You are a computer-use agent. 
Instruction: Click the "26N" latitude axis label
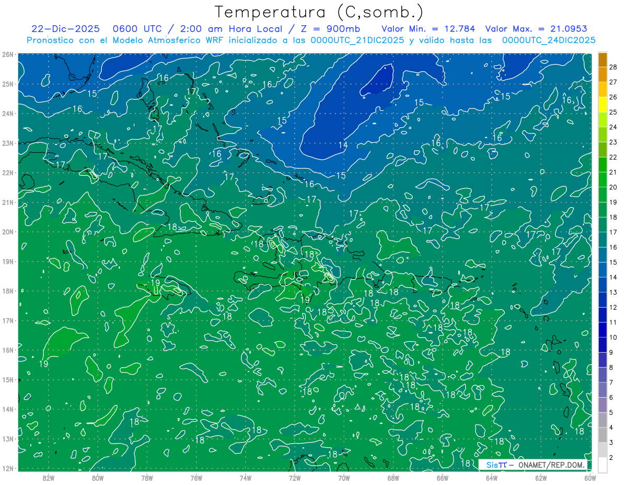click(x=8, y=54)
